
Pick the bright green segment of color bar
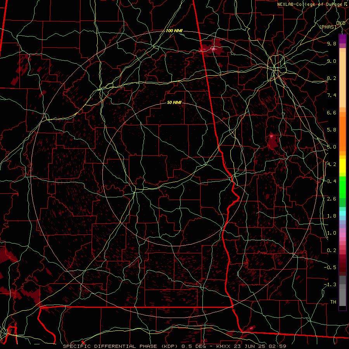coord(342,187)
